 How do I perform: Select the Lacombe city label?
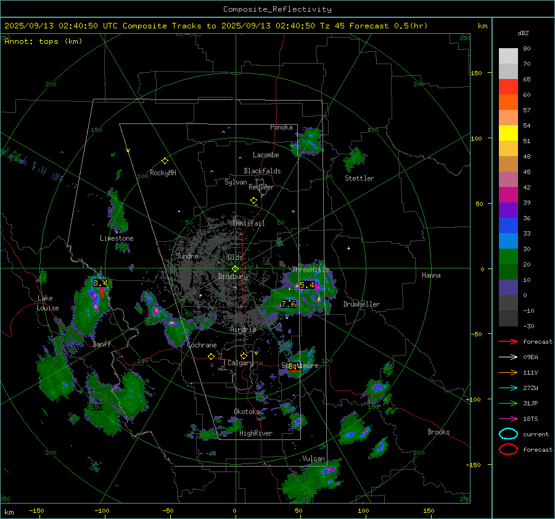tap(266, 155)
